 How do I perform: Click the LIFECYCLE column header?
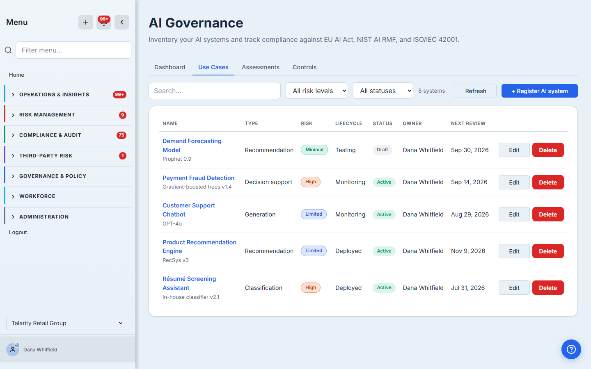(x=349, y=123)
